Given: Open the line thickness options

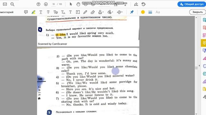Looking at the screenshot, I should (x=150, y=12).
